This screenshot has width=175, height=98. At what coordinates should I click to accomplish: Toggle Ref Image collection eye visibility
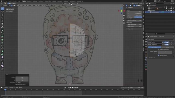(170, 9)
